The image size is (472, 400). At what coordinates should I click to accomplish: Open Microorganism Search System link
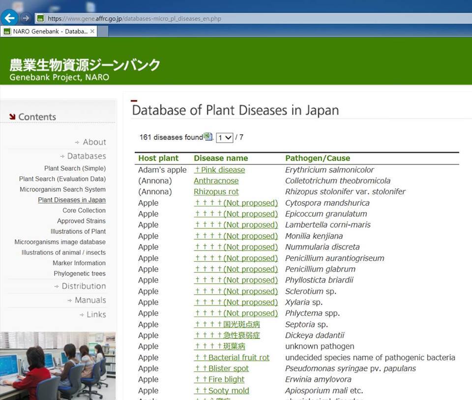coord(62,189)
